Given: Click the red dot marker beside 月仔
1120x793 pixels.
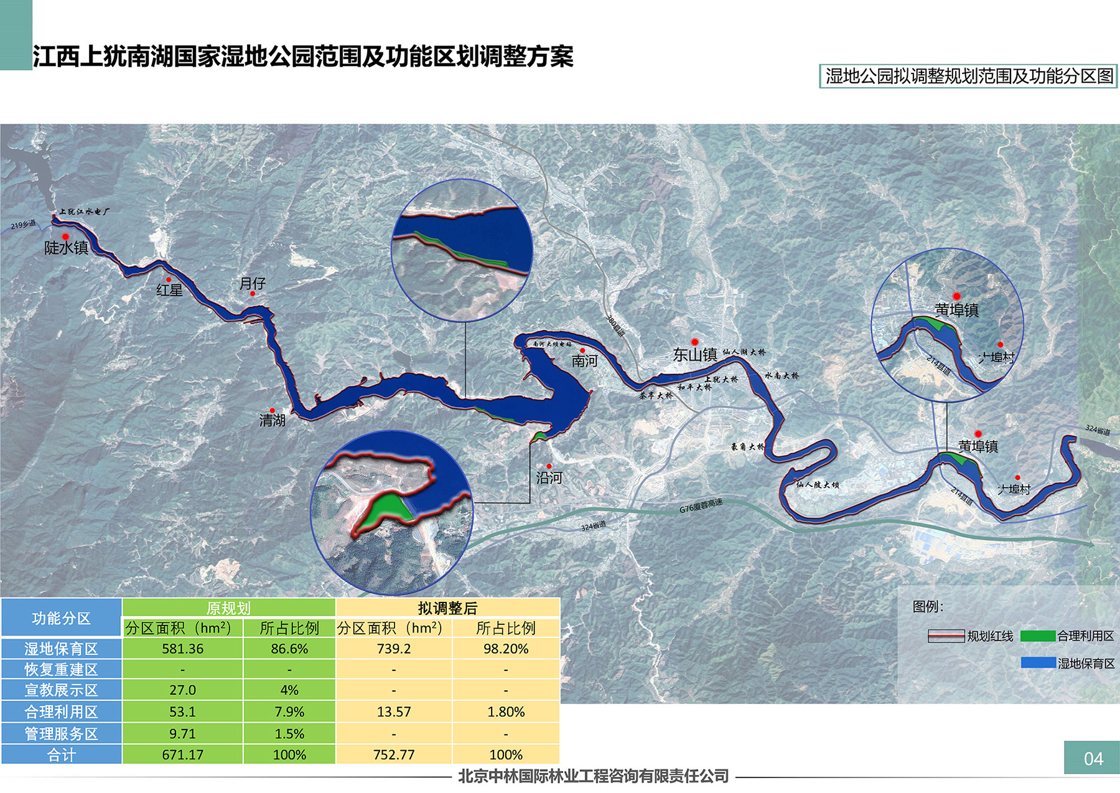Looking at the screenshot, I should pos(252,293).
